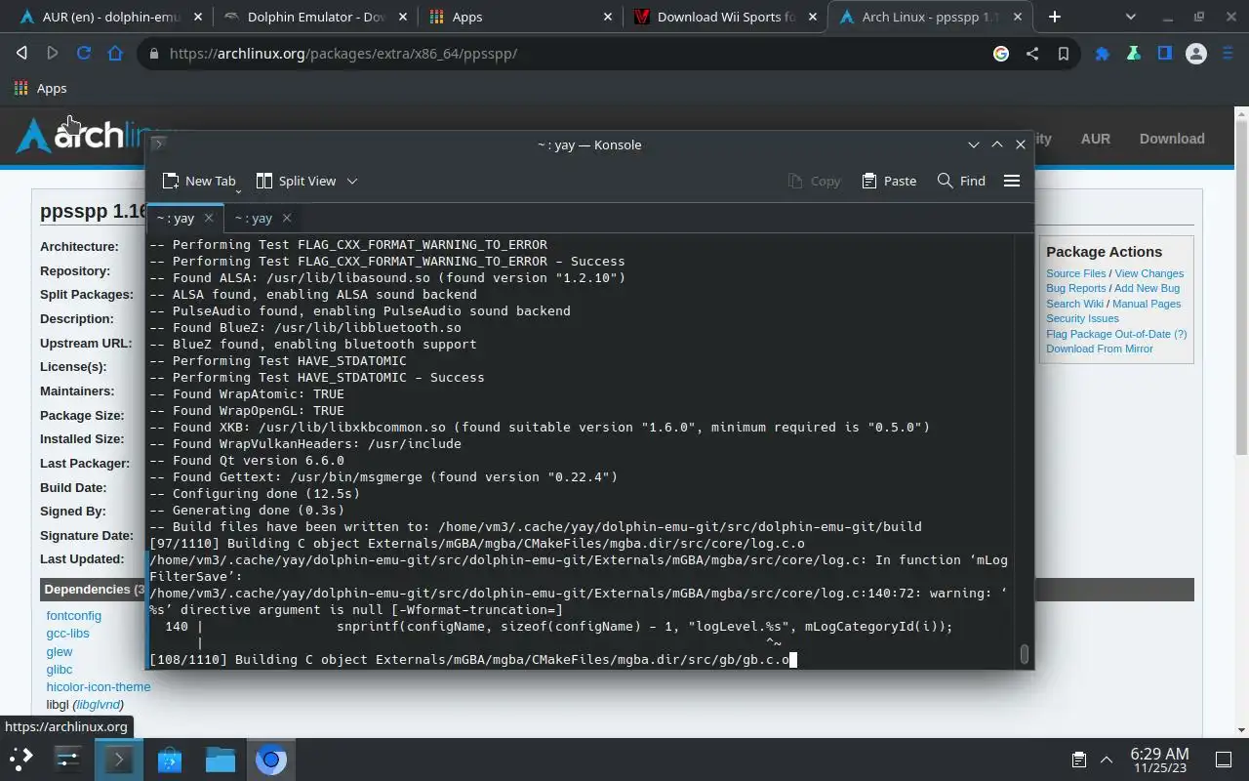Screen dimensions: 1249x781
Task: Bookmark this page icon
Action: [1064, 54]
